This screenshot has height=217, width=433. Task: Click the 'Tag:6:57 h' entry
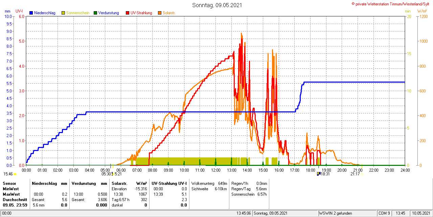click(x=120, y=200)
